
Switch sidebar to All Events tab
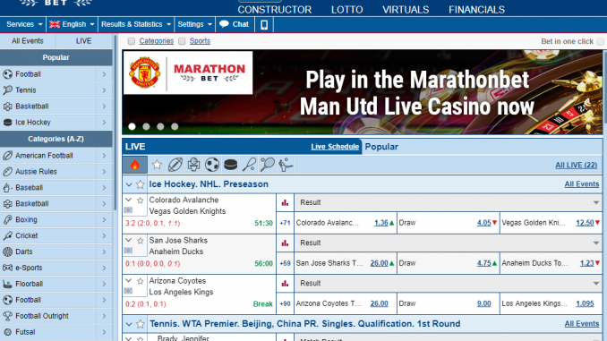click(28, 41)
